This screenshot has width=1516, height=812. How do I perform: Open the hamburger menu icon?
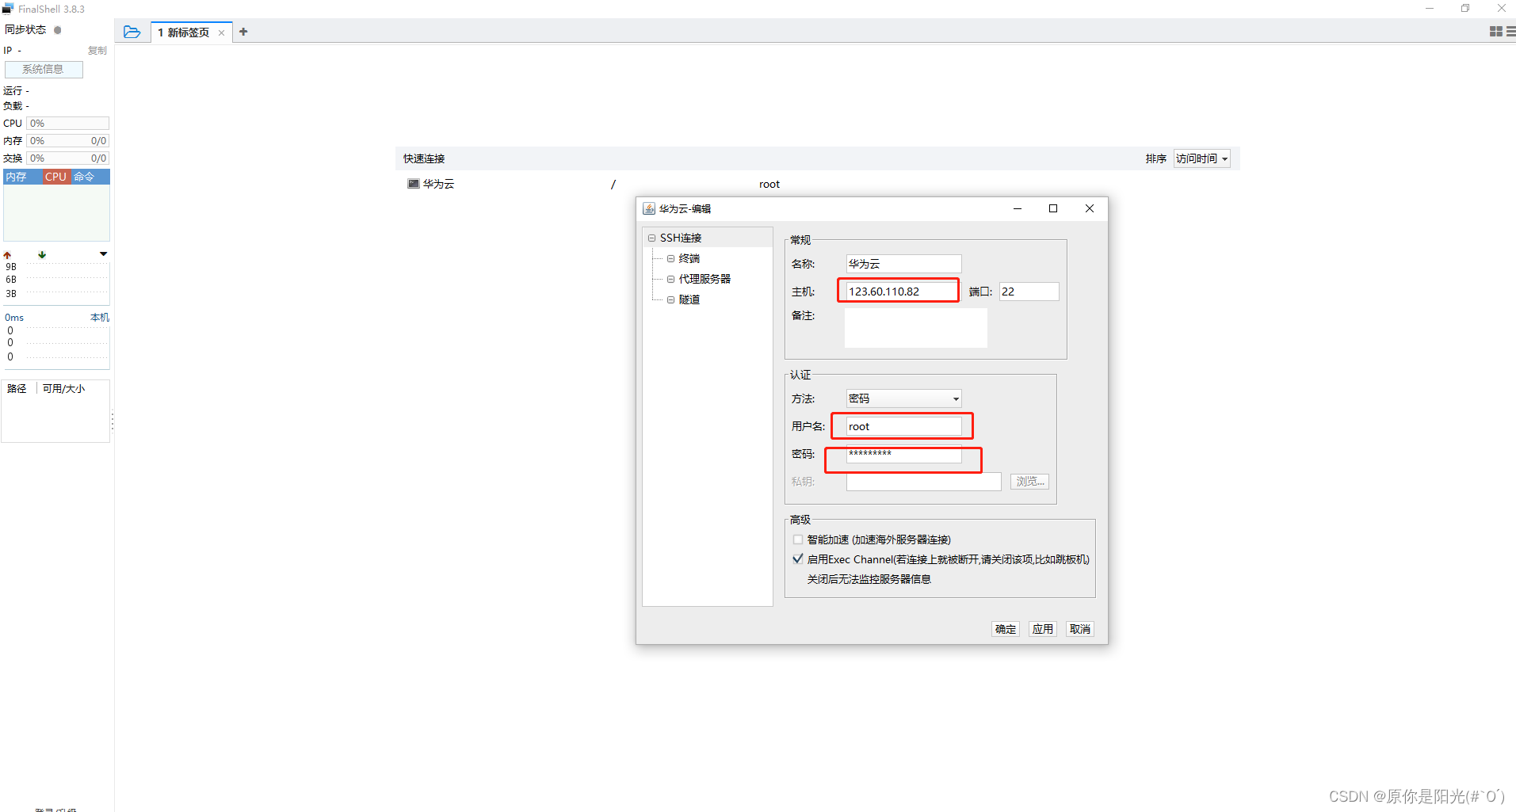point(1510,32)
